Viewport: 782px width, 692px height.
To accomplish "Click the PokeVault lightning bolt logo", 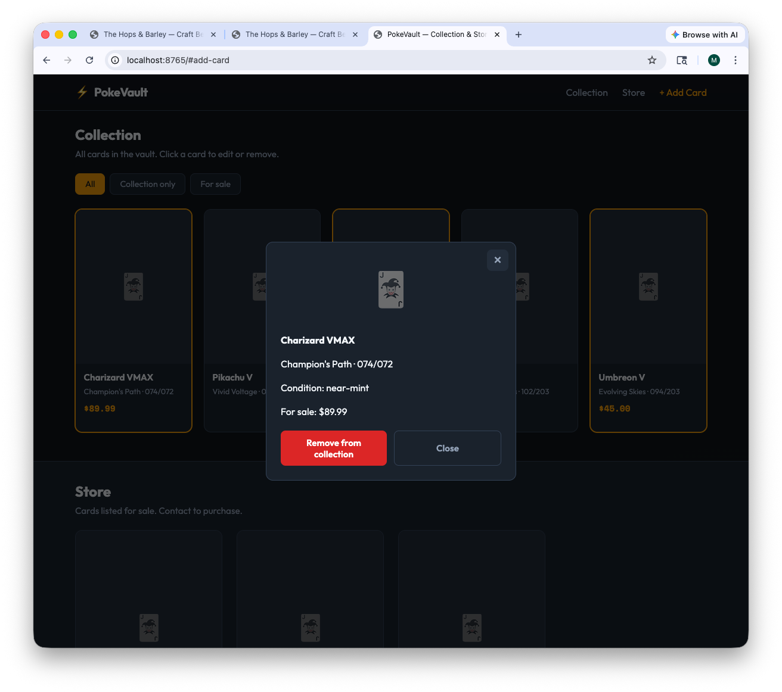I will [x=82, y=92].
